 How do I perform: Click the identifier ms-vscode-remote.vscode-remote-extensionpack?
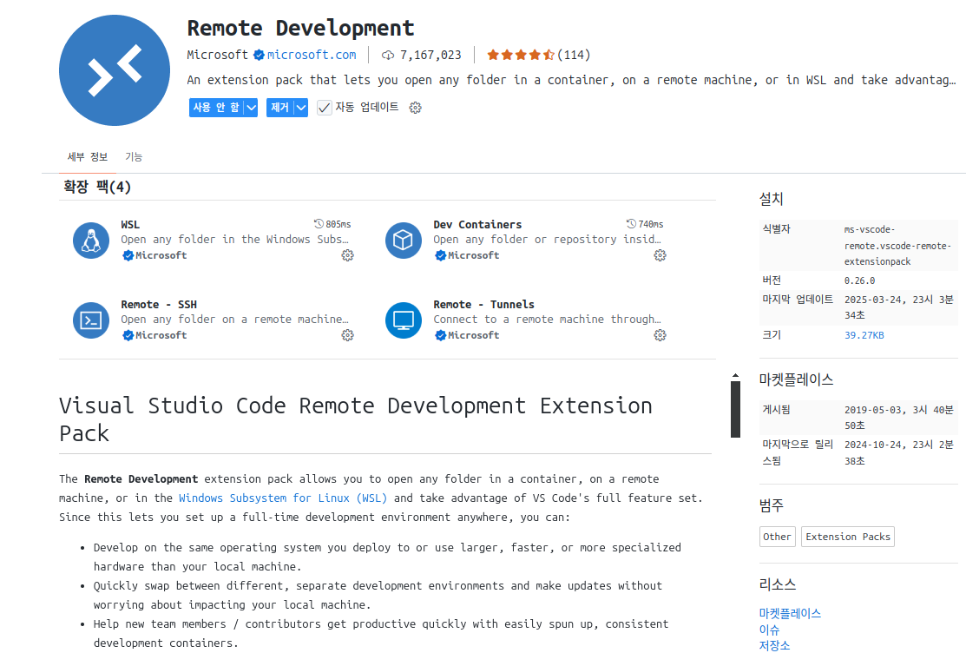[897, 246]
